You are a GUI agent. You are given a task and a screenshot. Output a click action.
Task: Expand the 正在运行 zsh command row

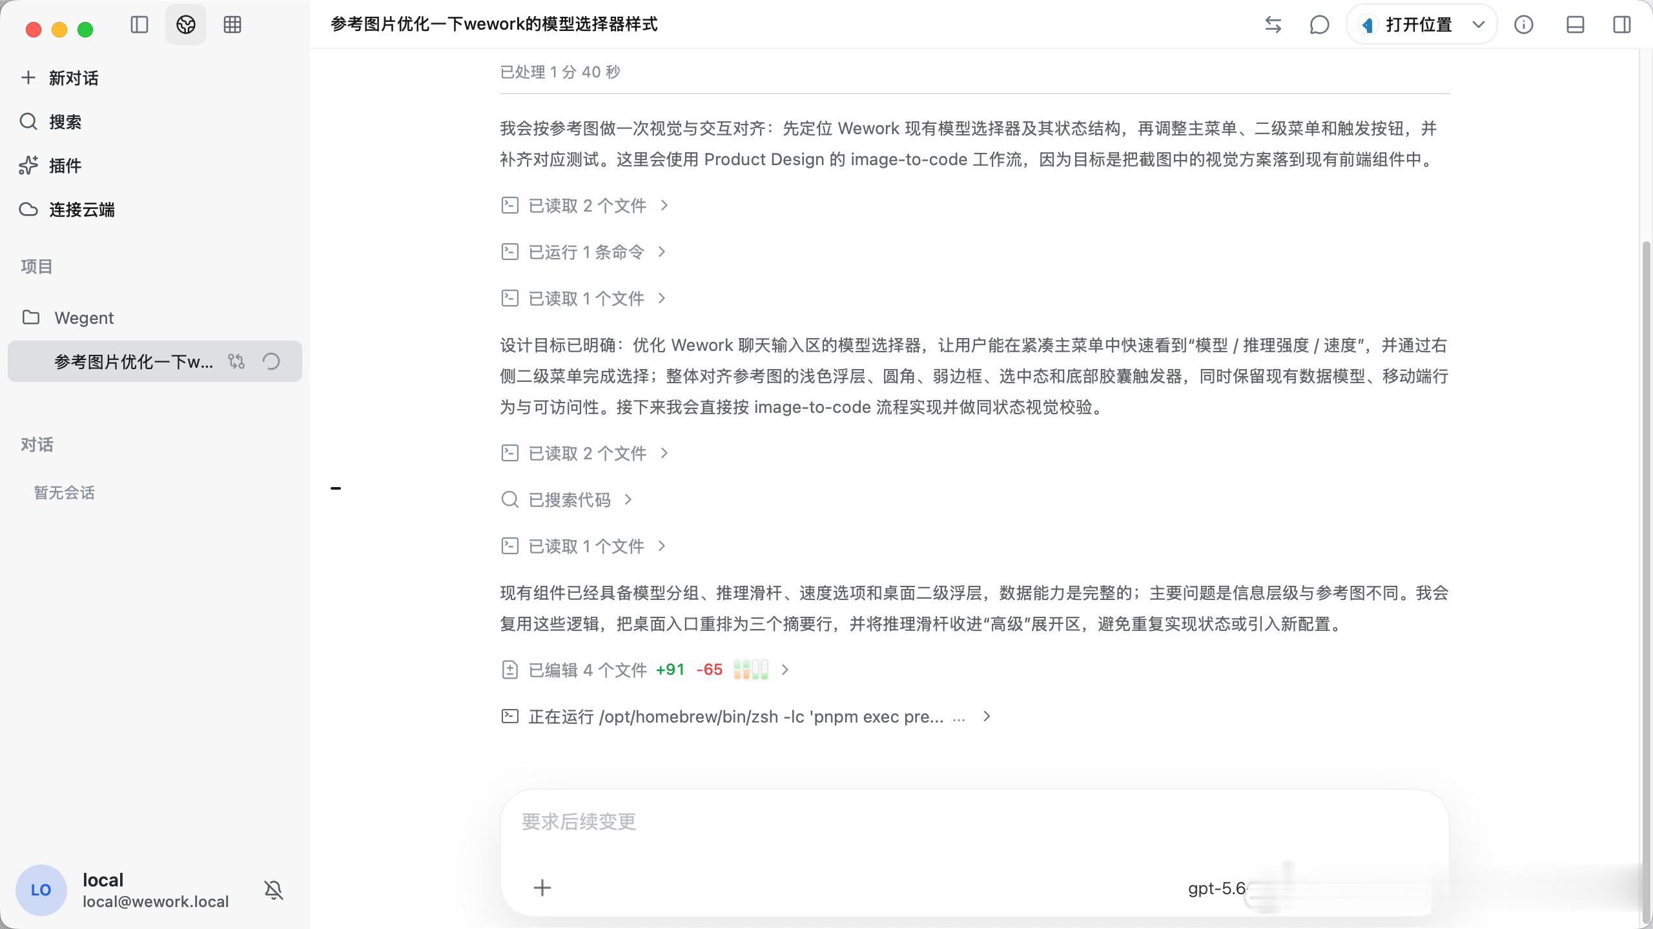(x=746, y=716)
